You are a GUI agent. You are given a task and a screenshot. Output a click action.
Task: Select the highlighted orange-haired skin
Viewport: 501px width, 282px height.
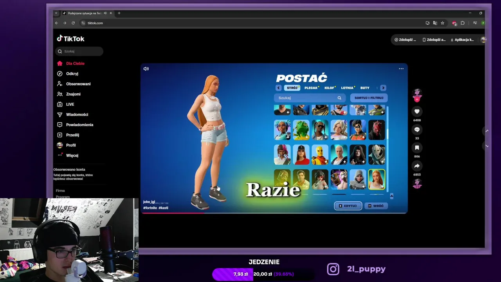coord(377,179)
